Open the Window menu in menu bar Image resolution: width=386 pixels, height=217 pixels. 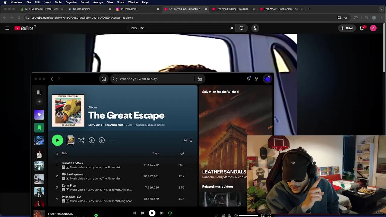point(133,2)
